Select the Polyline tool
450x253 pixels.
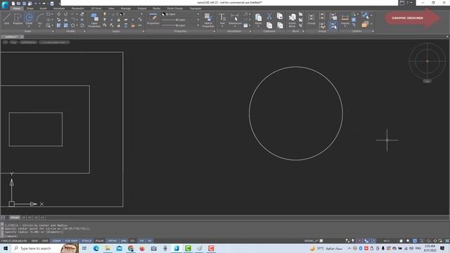(18, 19)
